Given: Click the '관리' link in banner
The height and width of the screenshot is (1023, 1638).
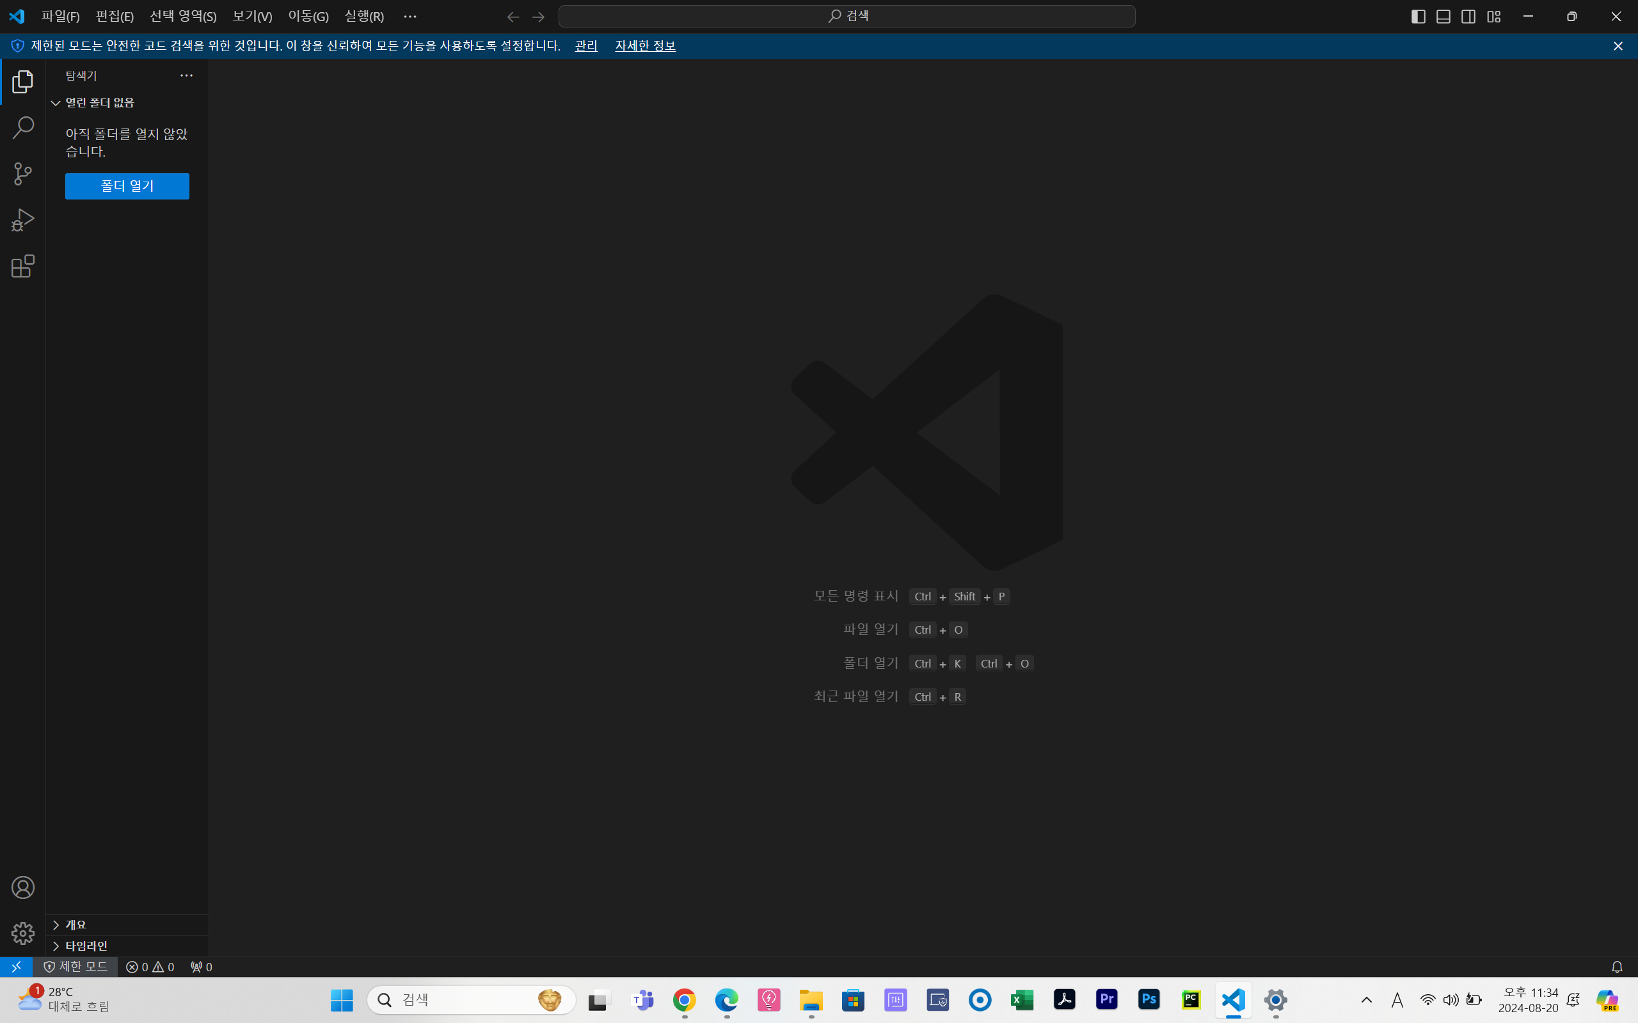Looking at the screenshot, I should [x=586, y=46].
